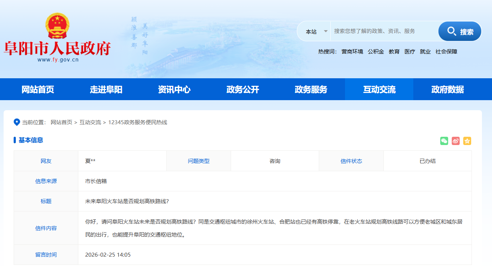492x266 pixels.
Task: Click 网站首页 in the breadcrumb
Action: click(61, 122)
